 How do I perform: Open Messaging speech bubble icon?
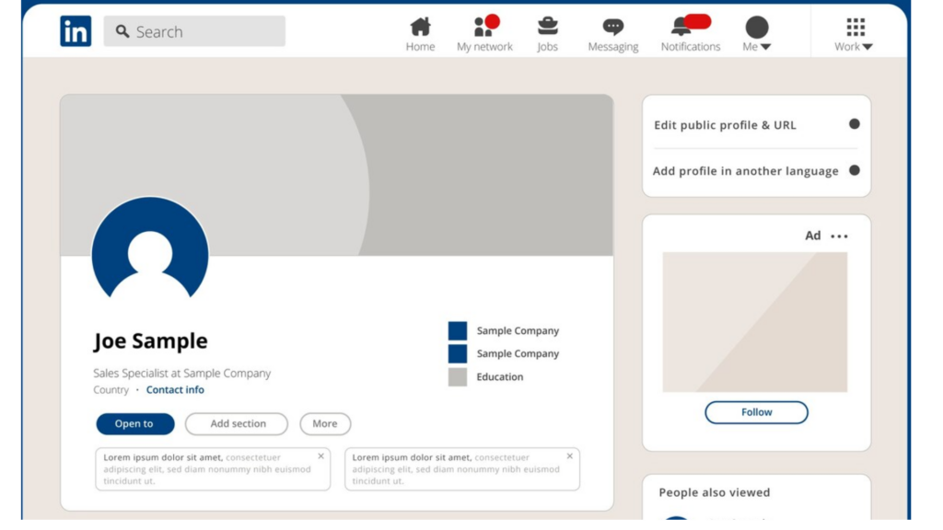[612, 27]
